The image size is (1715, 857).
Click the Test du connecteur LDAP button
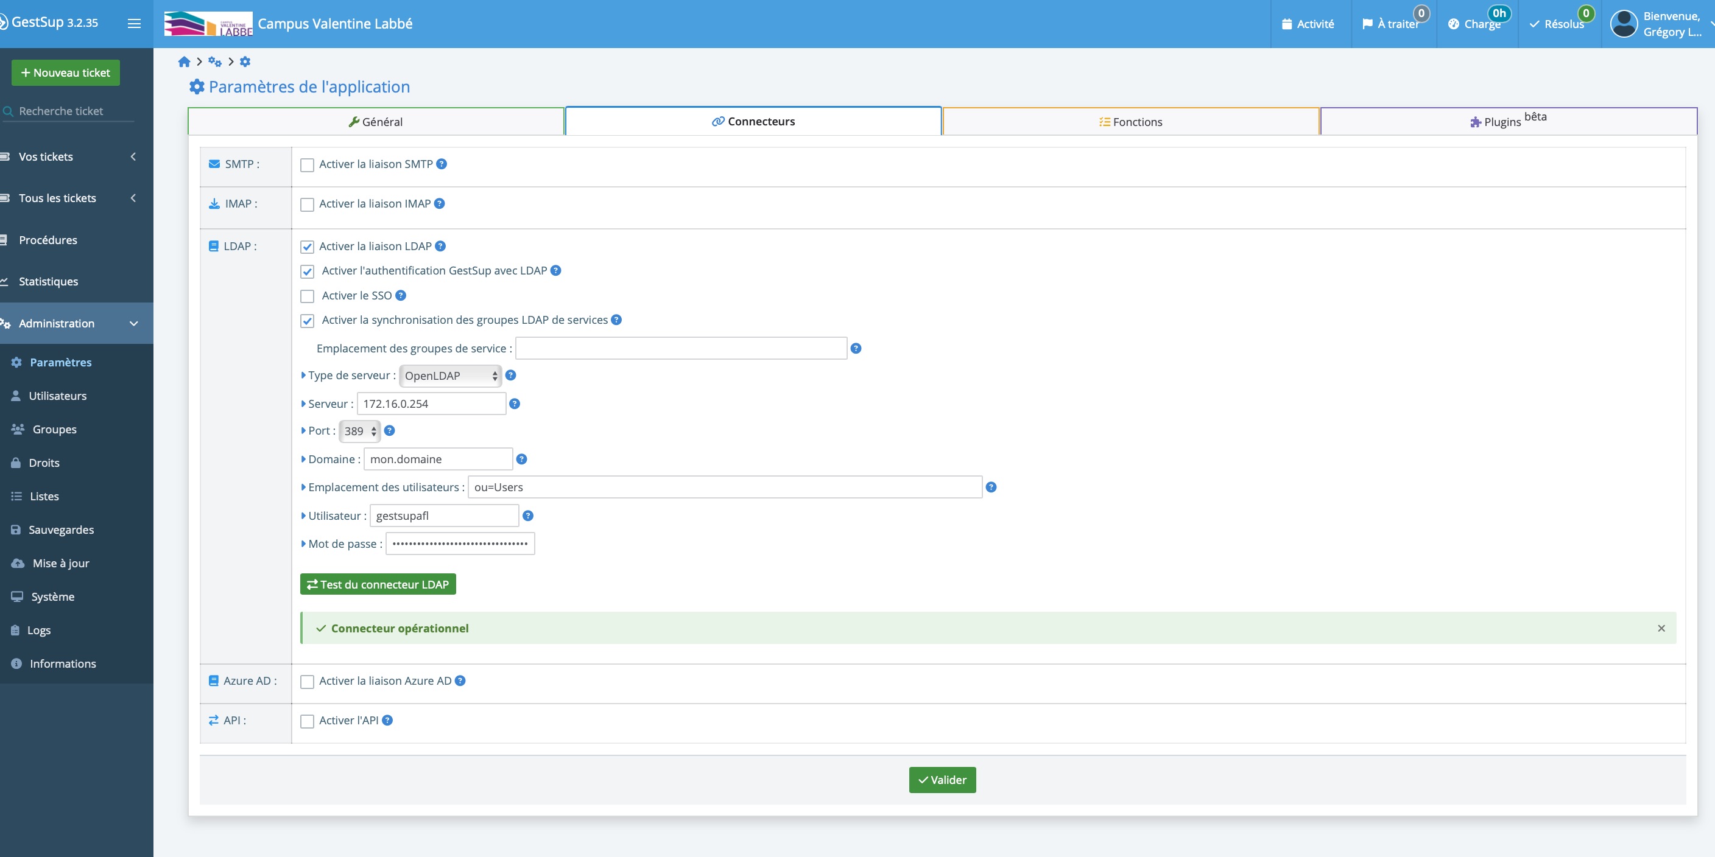(378, 584)
